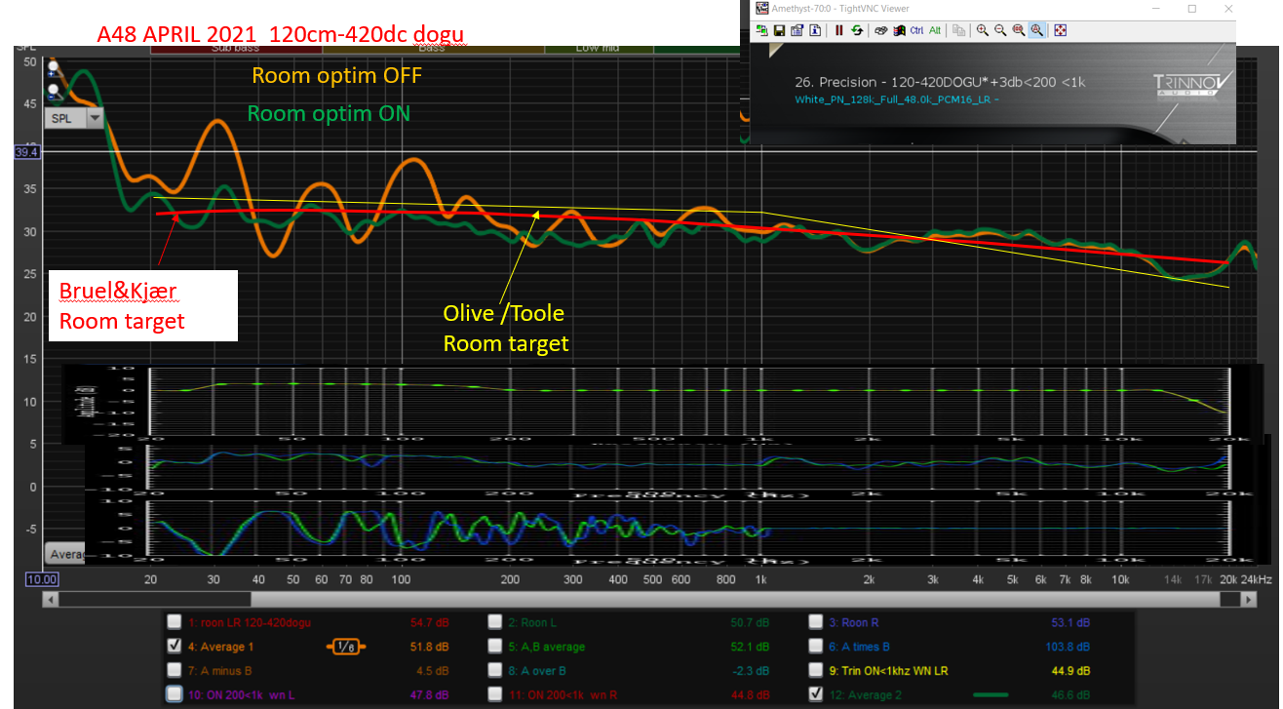
Task: Enable the '9: Trin ON<1khz WN LR' checkbox
Action: 816,671
